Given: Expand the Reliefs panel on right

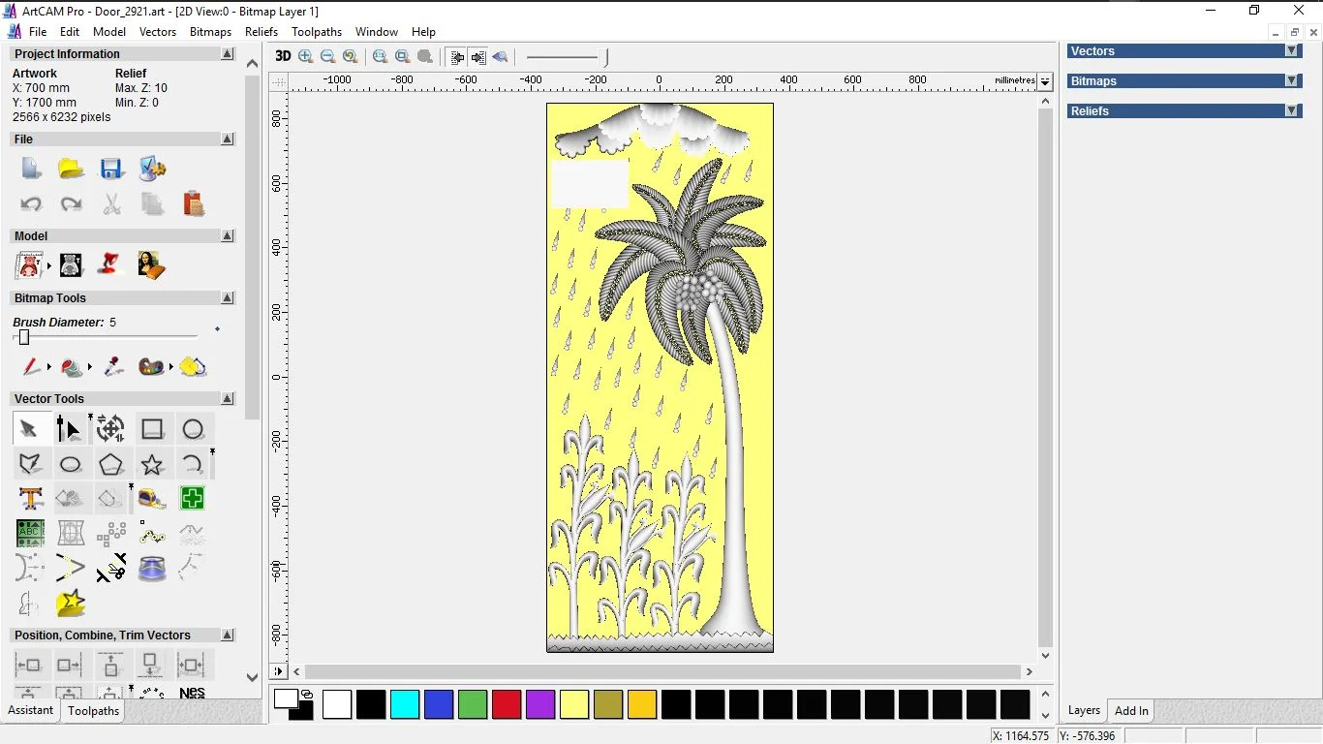Looking at the screenshot, I should pyautogui.click(x=1291, y=111).
